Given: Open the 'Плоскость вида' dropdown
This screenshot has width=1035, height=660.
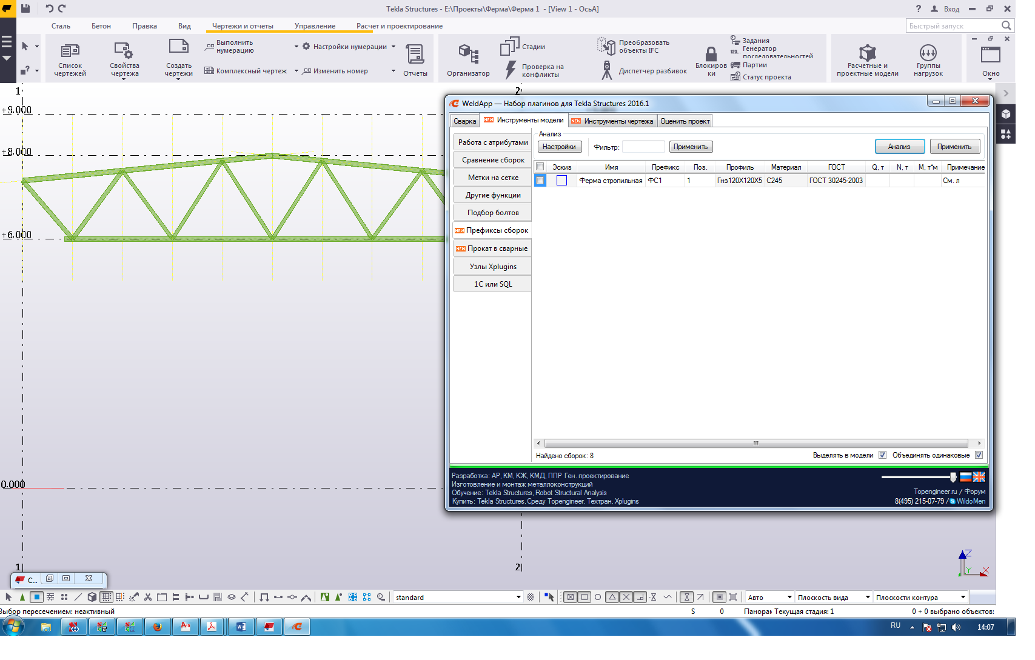Looking at the screenshot, I should click(867, 597).
